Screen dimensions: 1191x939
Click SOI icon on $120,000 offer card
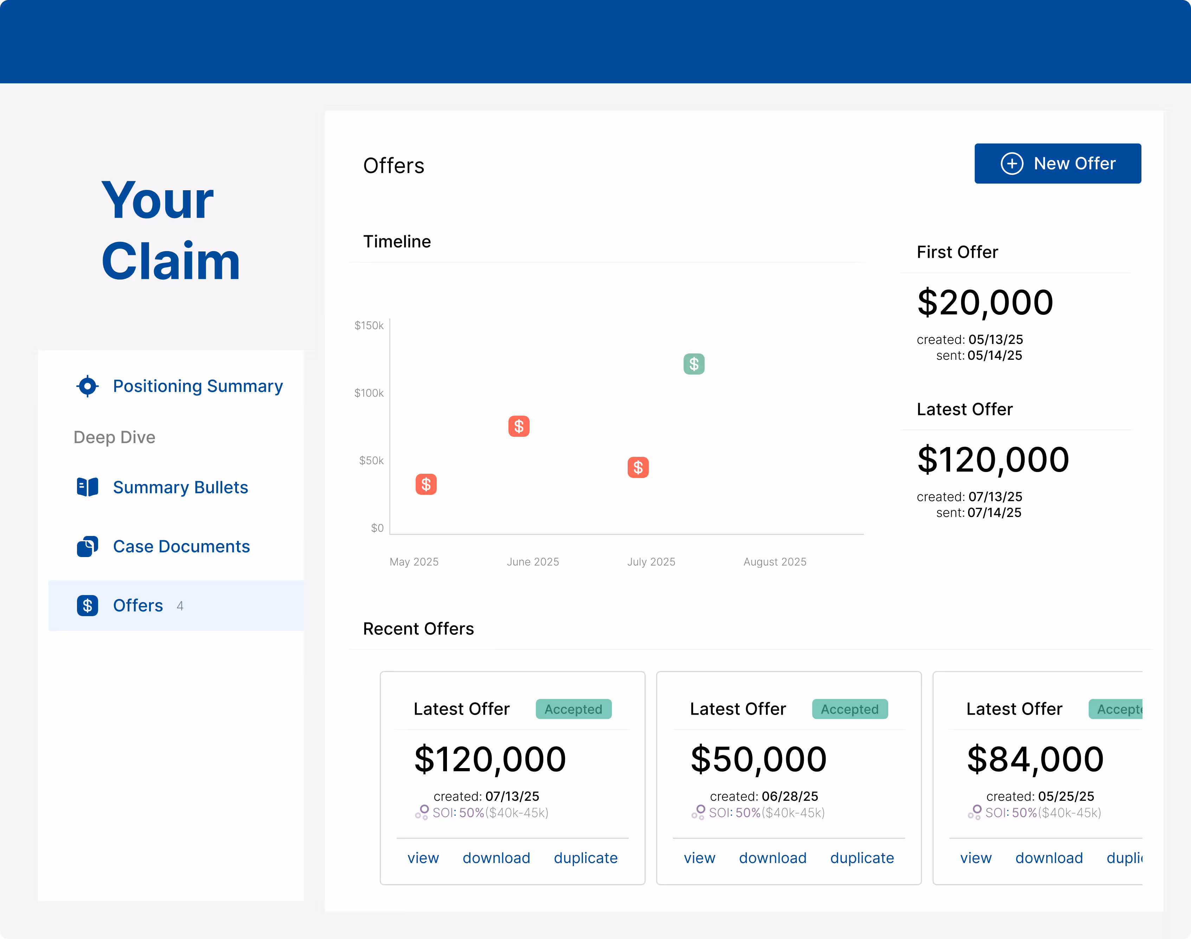point(422,812)
